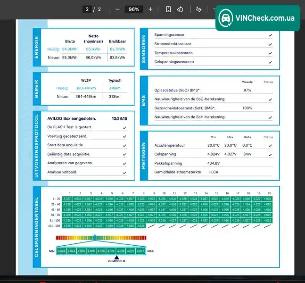Click the 86,0kWh new net value
The height and width of the screenshot is (283, 305).
(x=93, y=58)
